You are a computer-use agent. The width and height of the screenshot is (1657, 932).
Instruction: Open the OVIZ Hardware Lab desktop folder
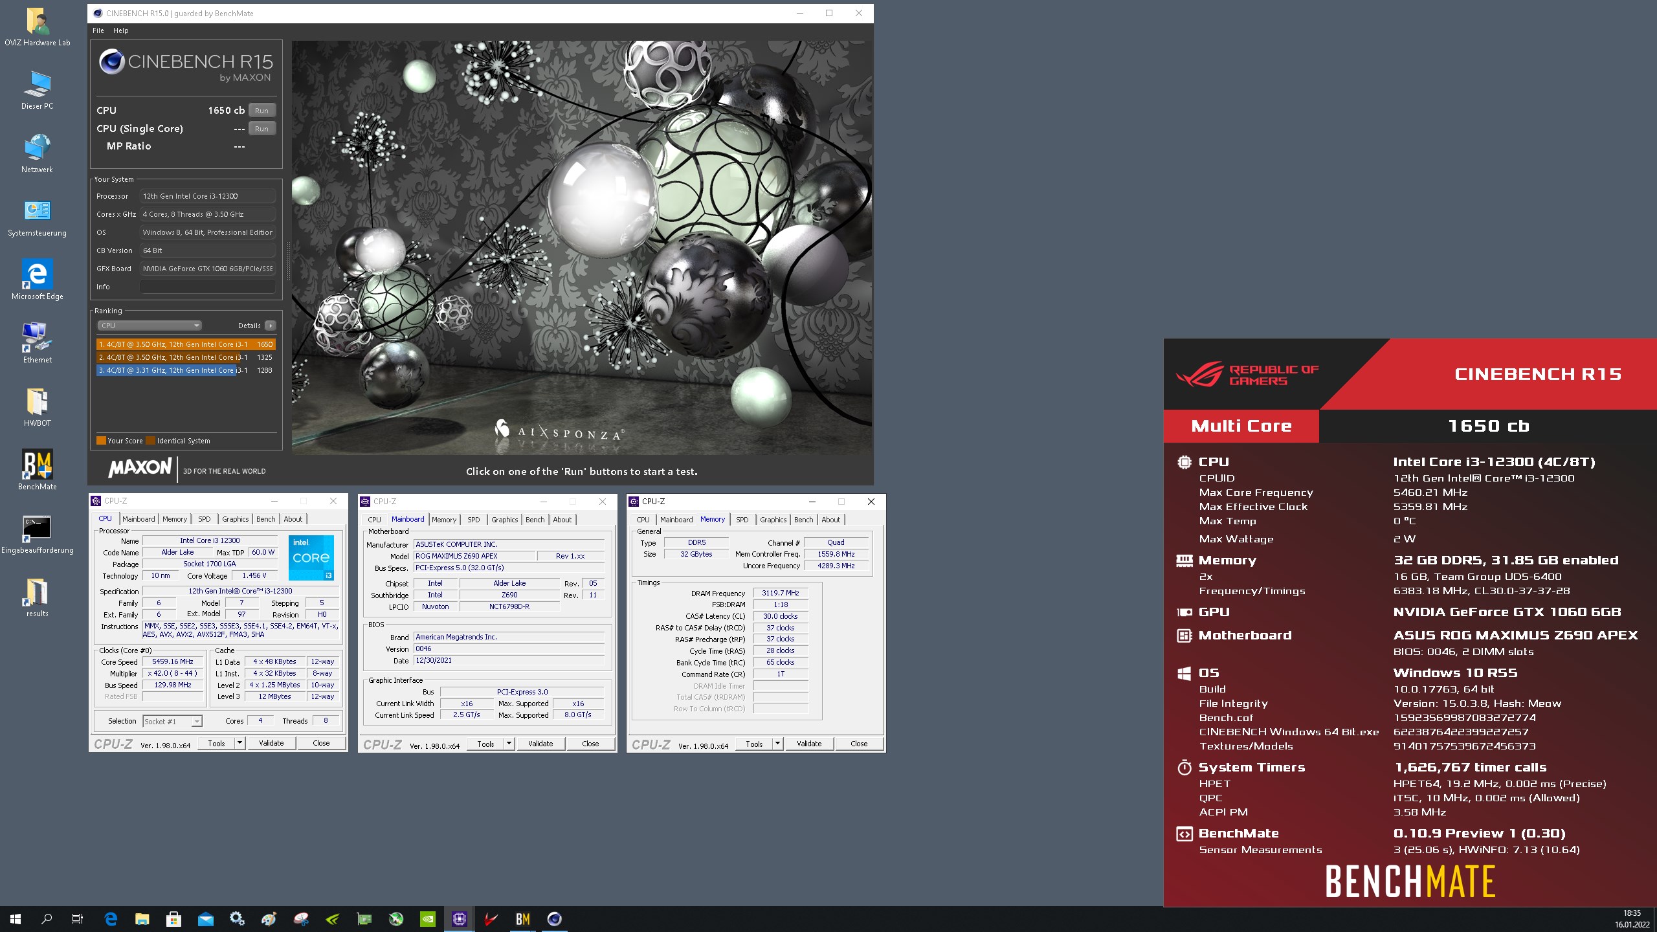tap(37, 27)
